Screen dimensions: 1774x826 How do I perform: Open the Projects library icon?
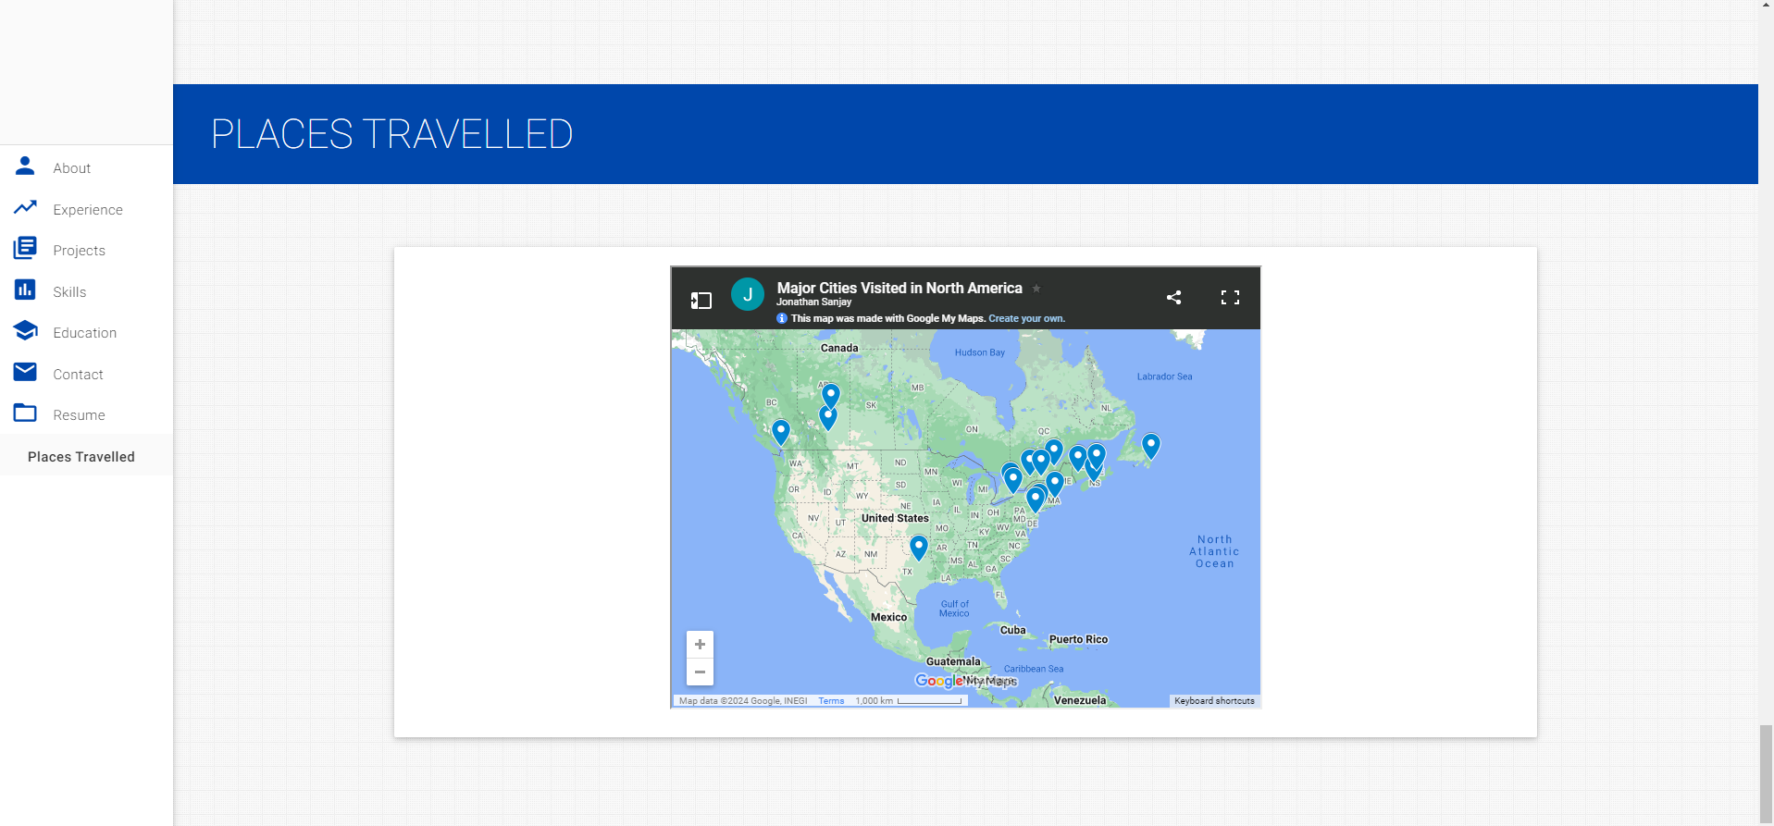pos(25,249)
